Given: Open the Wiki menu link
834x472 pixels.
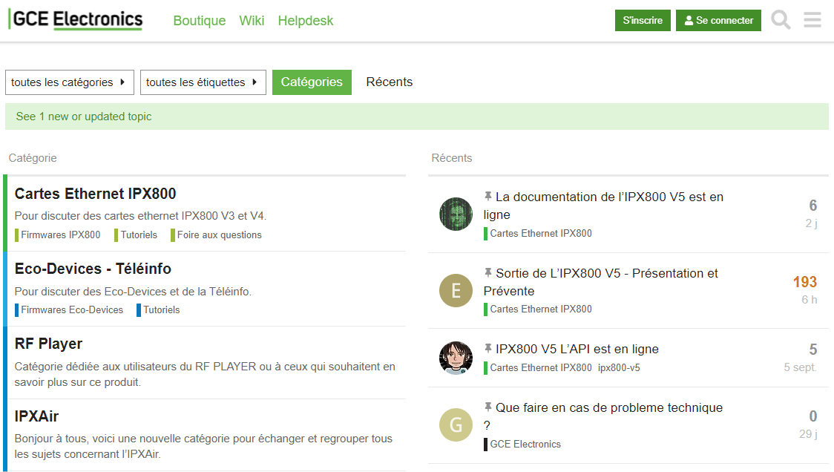Looking at the screenshot, I should (252, 21).
